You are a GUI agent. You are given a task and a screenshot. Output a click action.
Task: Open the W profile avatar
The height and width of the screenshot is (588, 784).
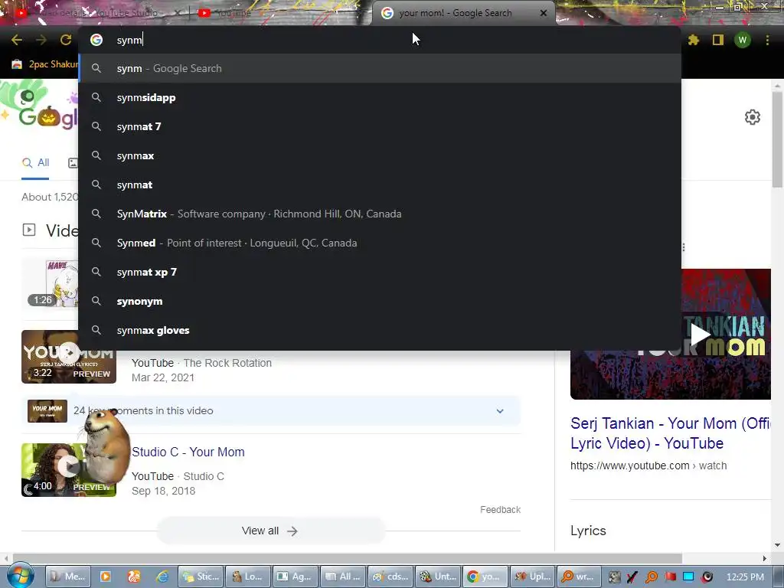743,40
